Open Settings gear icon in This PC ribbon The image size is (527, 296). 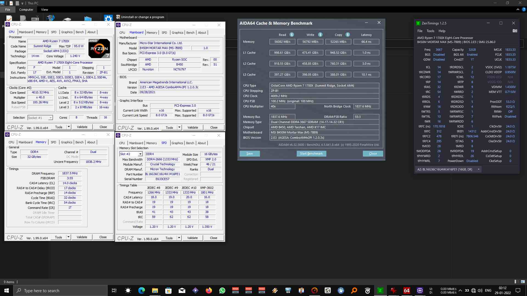coord(108,18)
